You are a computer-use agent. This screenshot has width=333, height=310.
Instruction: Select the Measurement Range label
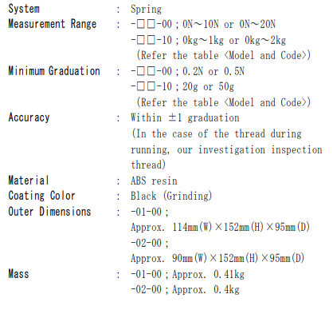tap(53, 24)
